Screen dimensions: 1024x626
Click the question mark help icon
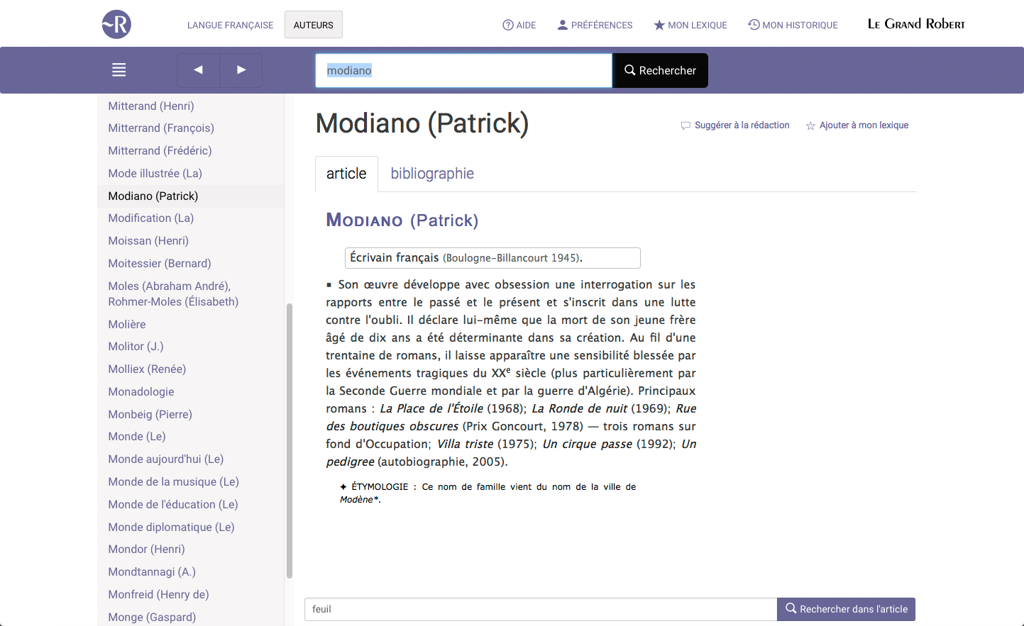click(508, 25)
